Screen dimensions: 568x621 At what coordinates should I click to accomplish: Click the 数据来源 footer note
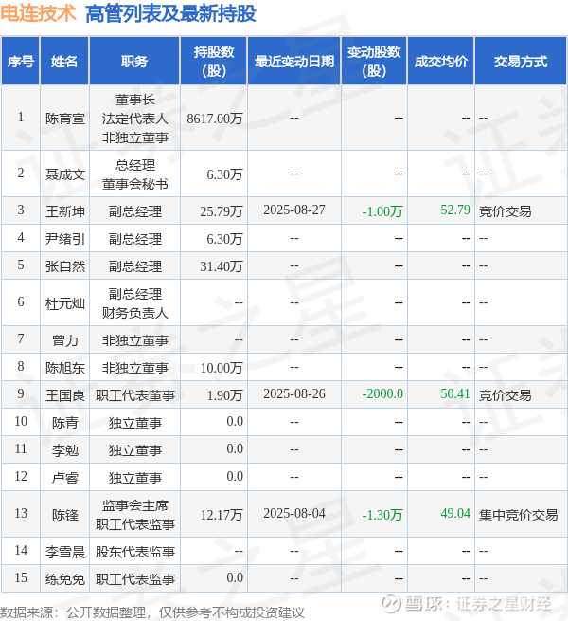pos(152,613)
